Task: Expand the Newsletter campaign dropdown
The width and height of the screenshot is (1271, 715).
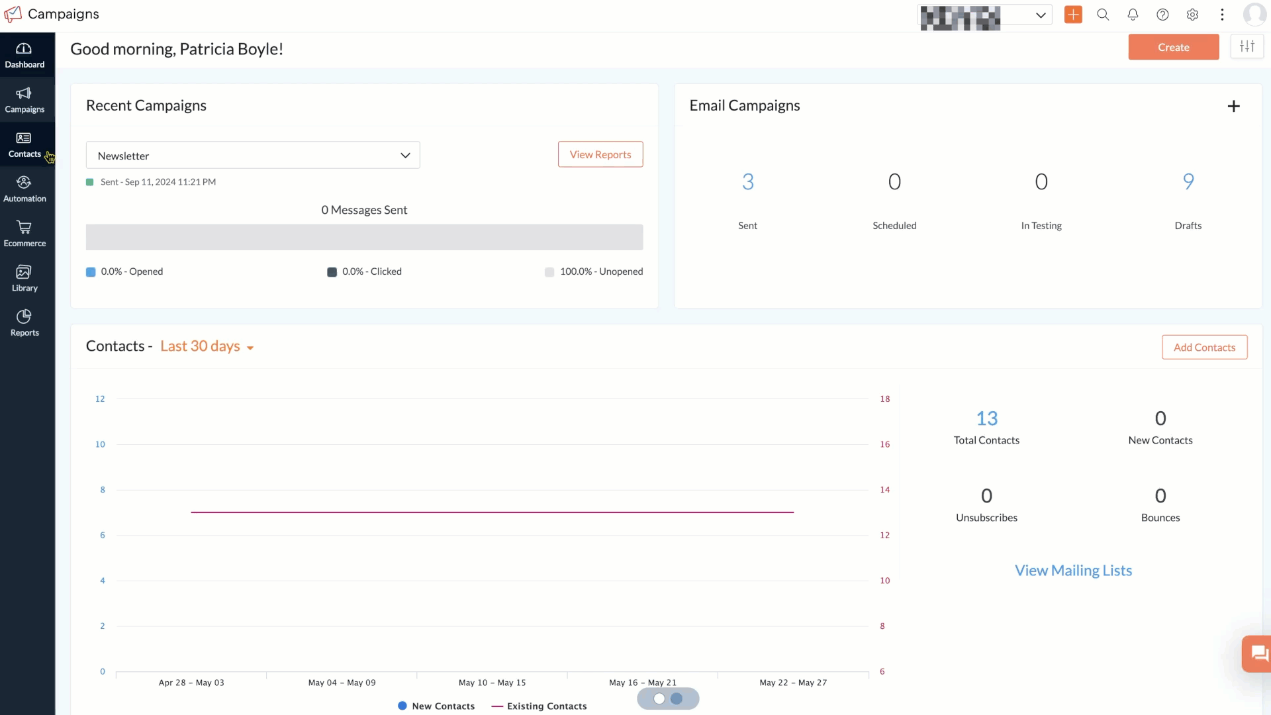Action: tap(253, 155)
